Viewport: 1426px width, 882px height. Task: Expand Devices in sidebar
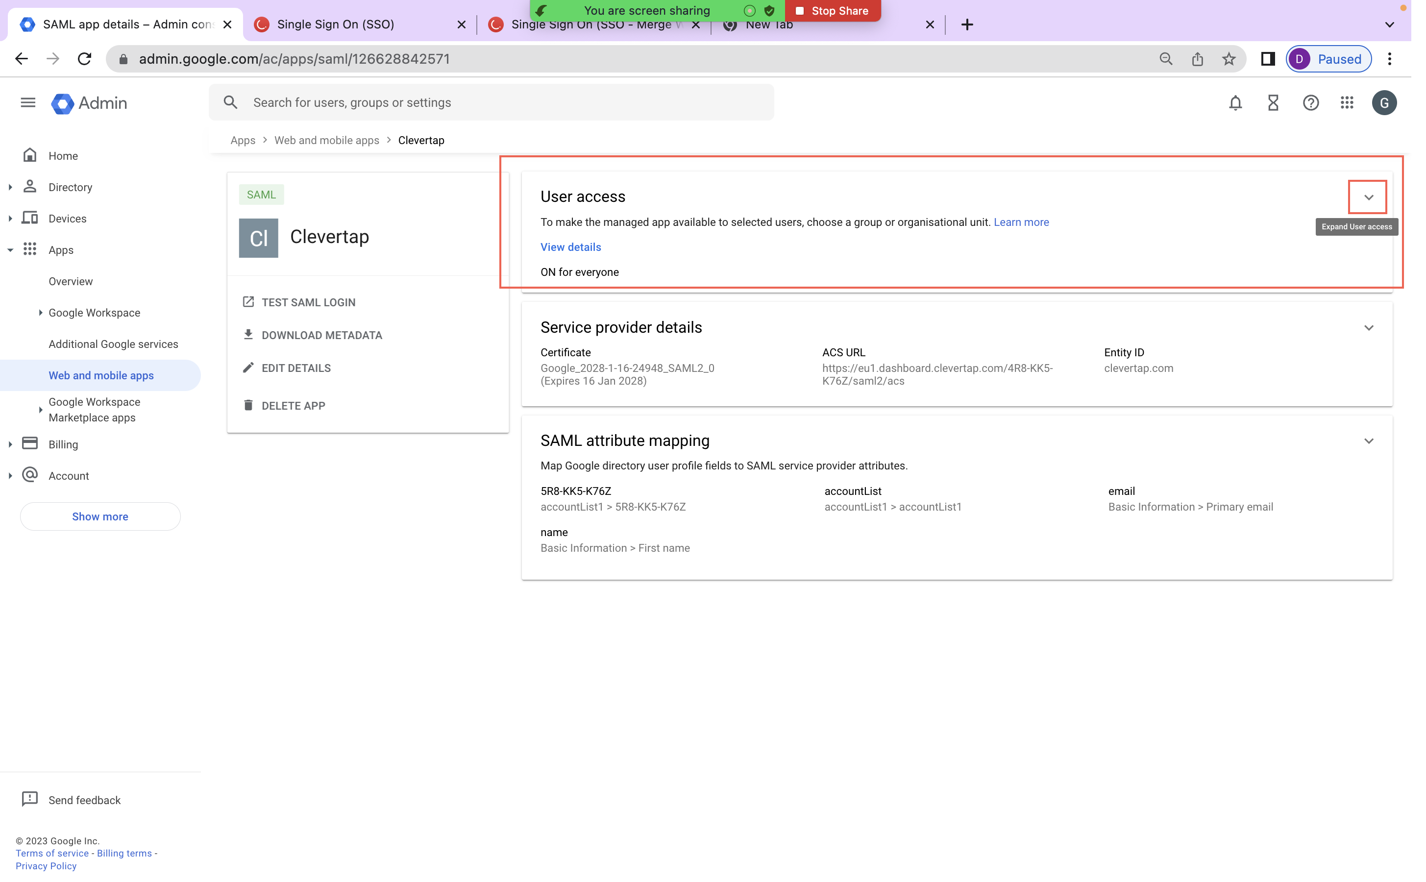(10, 219)
